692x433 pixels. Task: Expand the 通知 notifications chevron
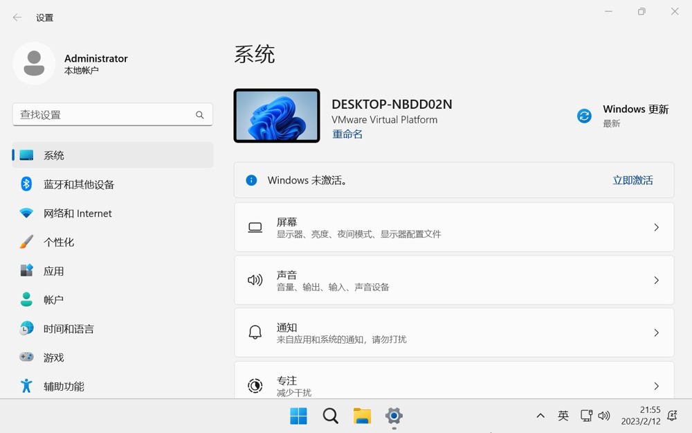point(656,333)
